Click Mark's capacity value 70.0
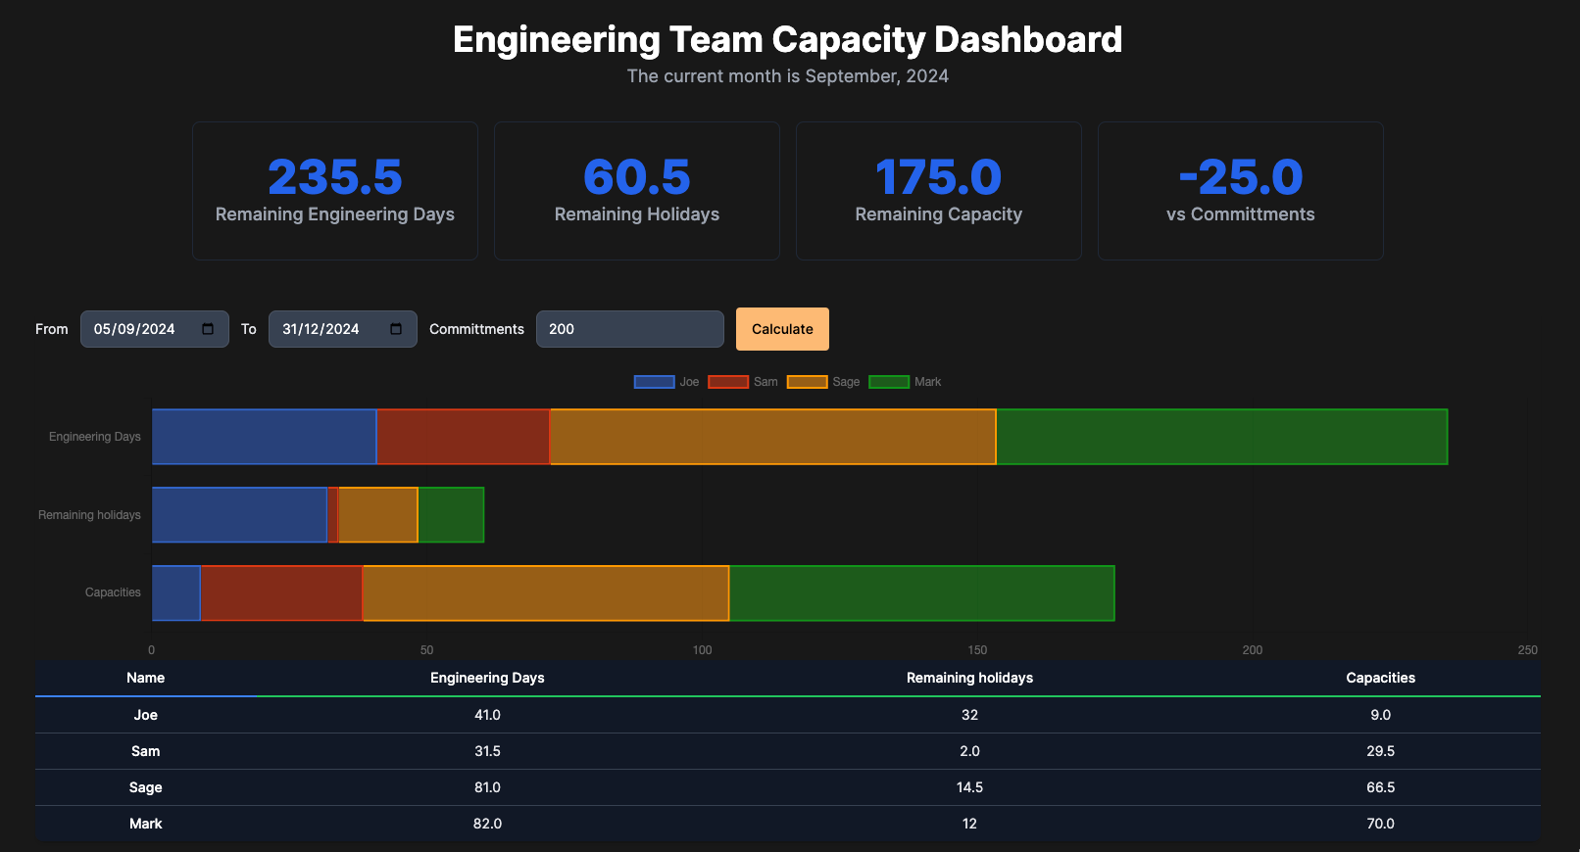Screen dimensions: 1580x852 click(x=1380, y=824)
